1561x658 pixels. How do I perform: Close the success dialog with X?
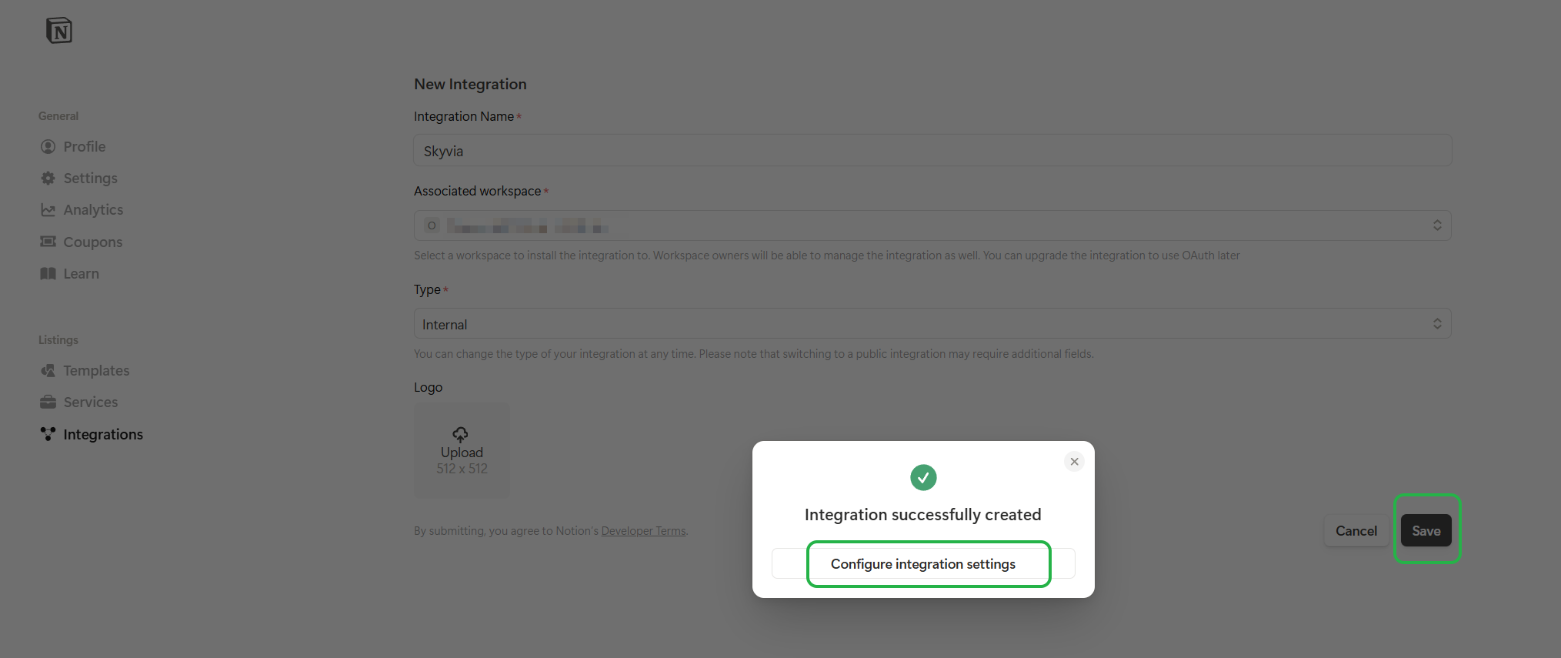(1074, 462)
